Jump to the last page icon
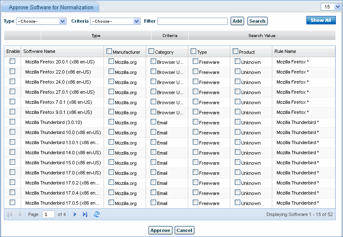 [85, 214]
